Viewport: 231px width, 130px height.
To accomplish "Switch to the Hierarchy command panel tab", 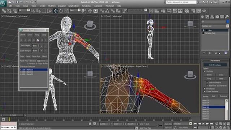I will [x=212, y=17].
